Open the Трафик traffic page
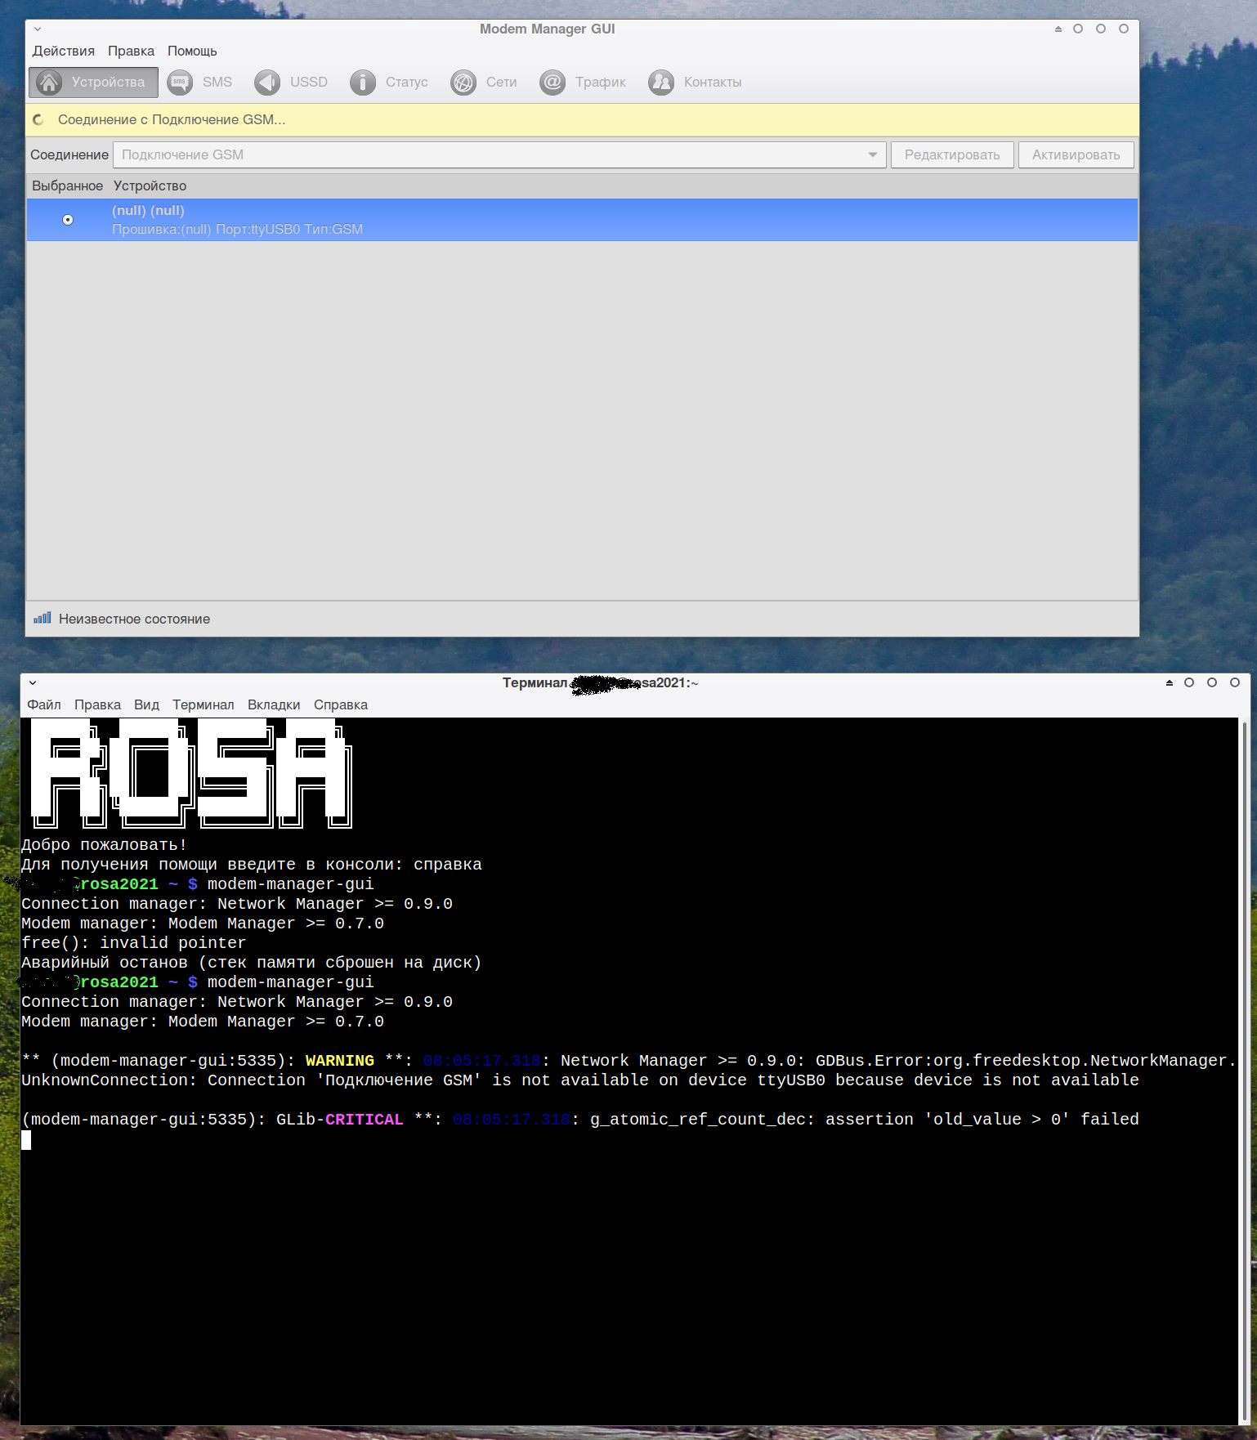 [583, 83]
